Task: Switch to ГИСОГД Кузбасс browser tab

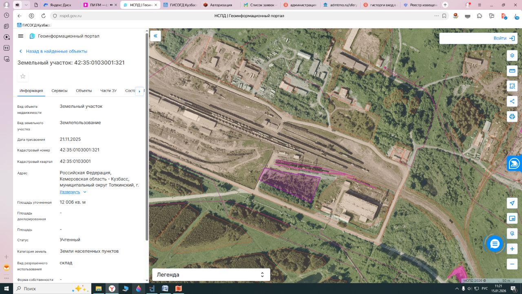Action: click(x=180, y=5)
